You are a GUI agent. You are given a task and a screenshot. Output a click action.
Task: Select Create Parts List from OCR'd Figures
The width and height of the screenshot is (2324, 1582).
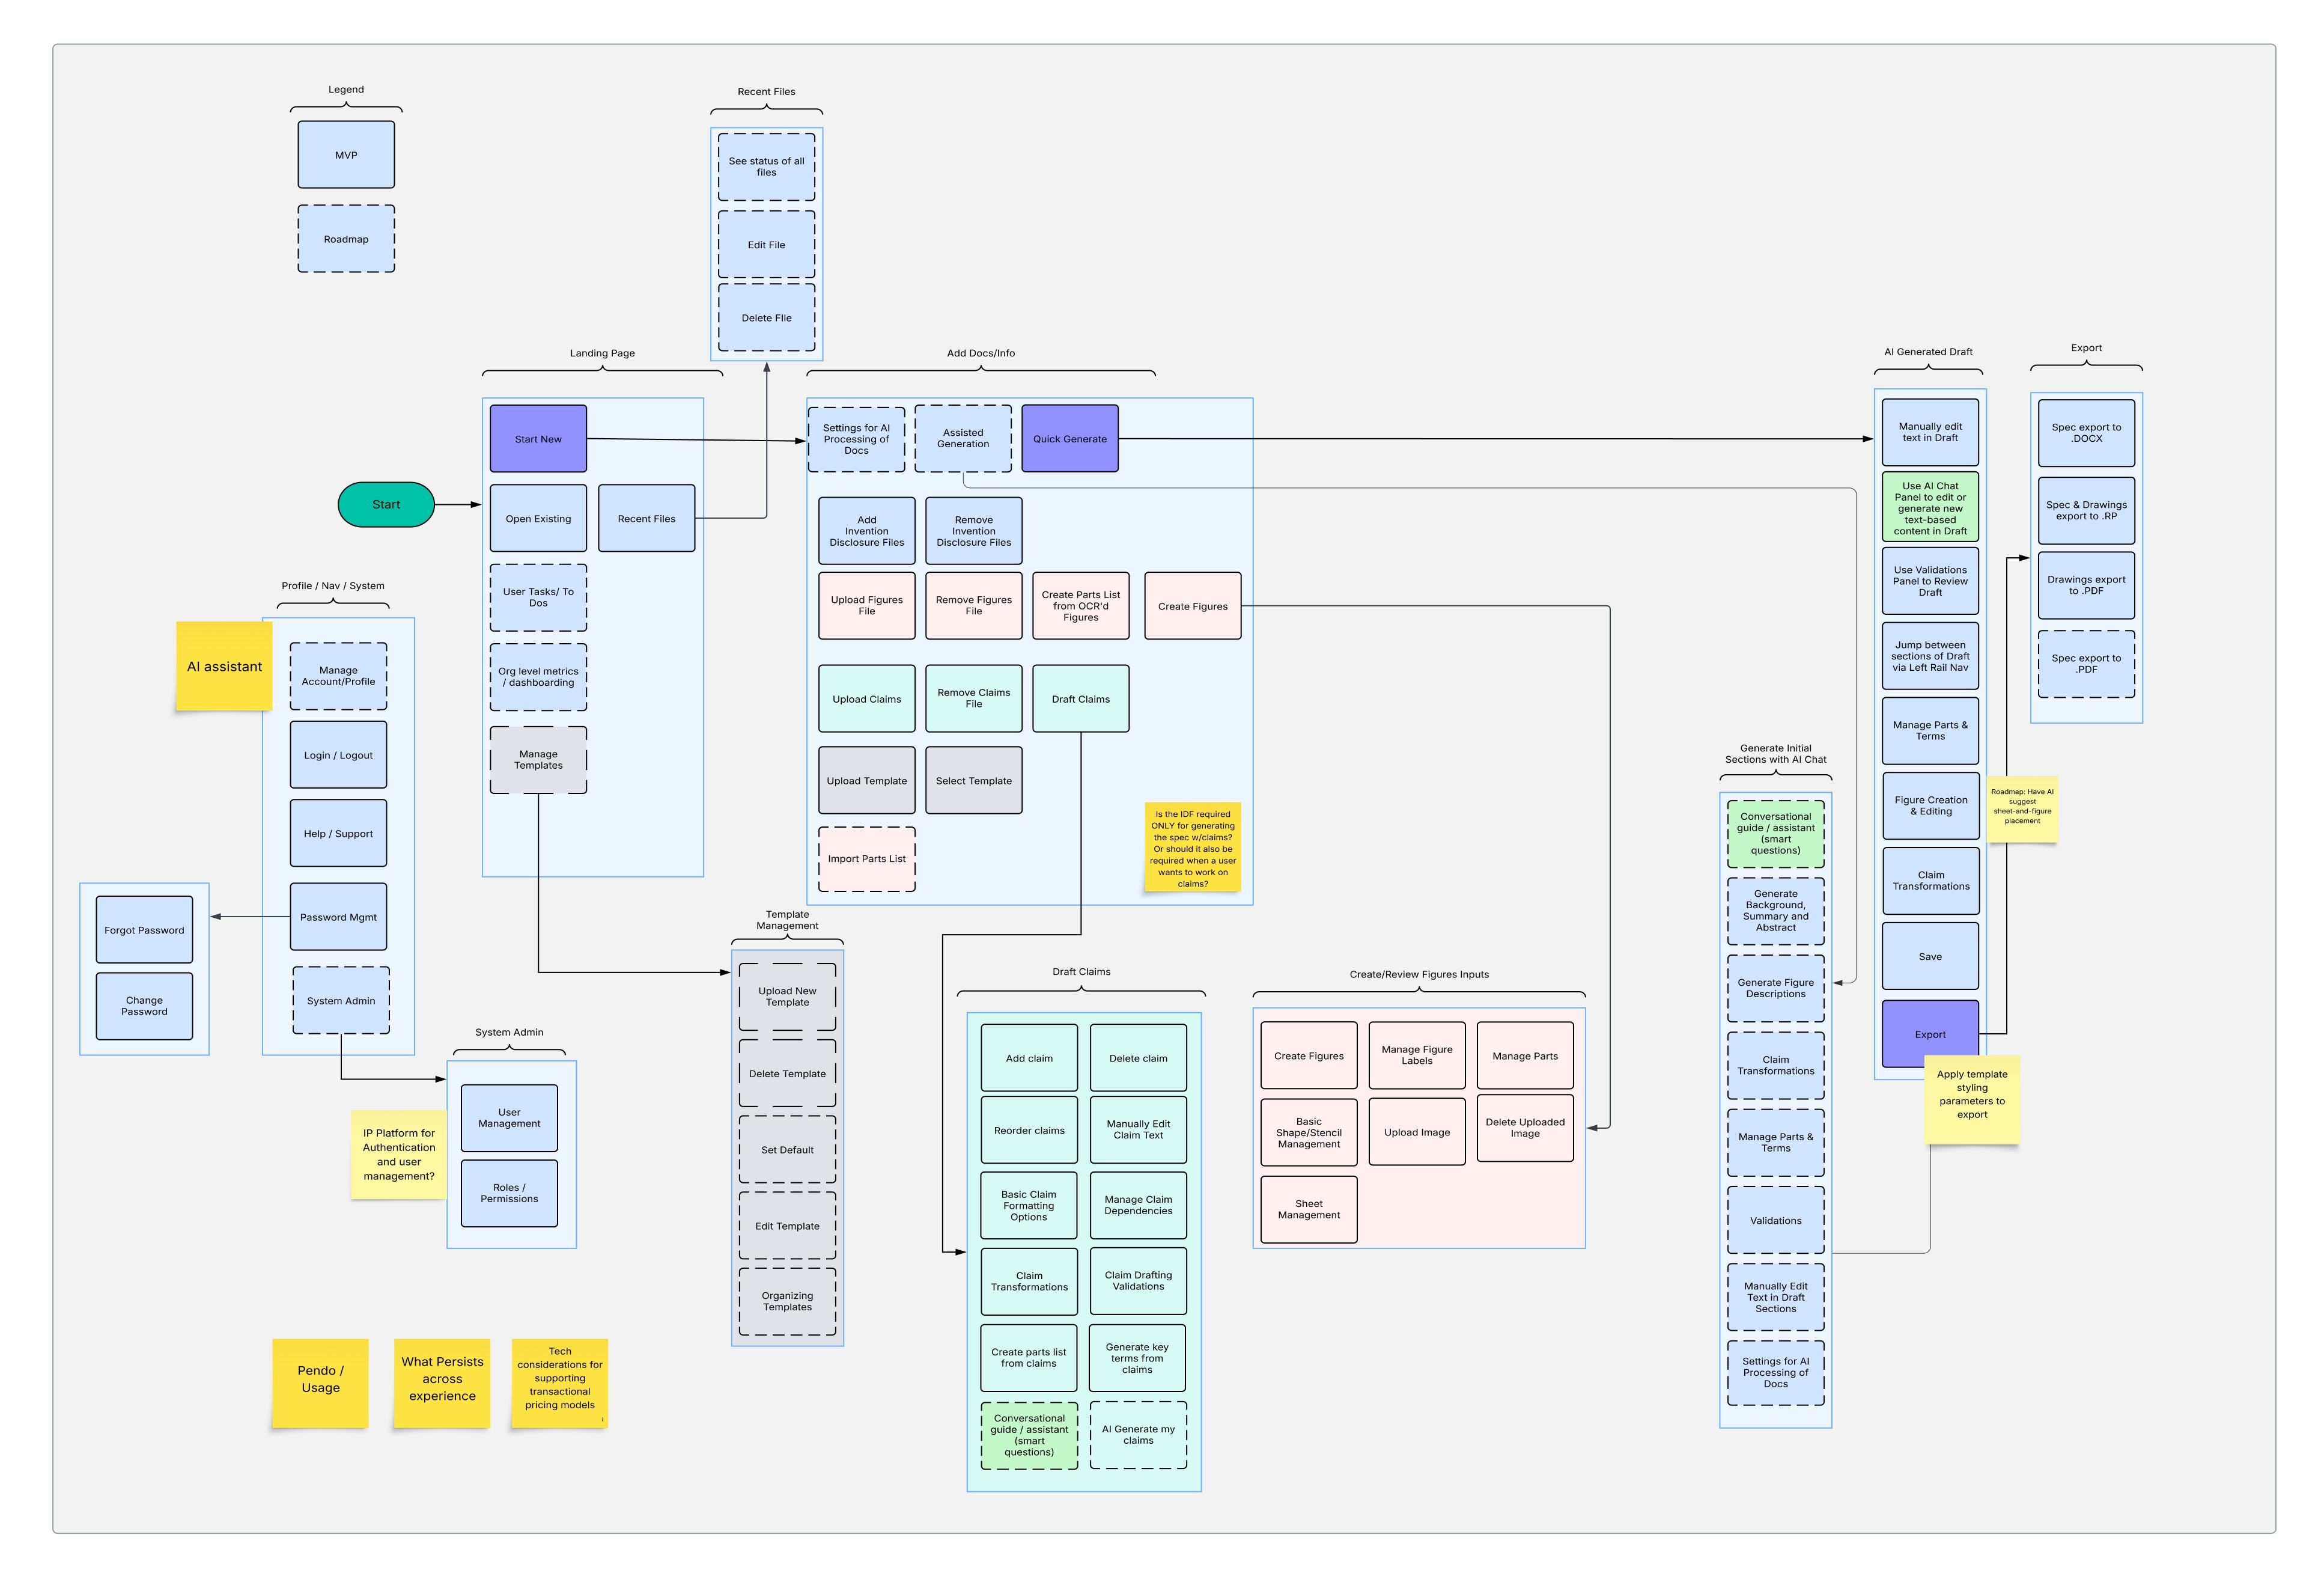pyautogui.click(x=1081, y=605)
